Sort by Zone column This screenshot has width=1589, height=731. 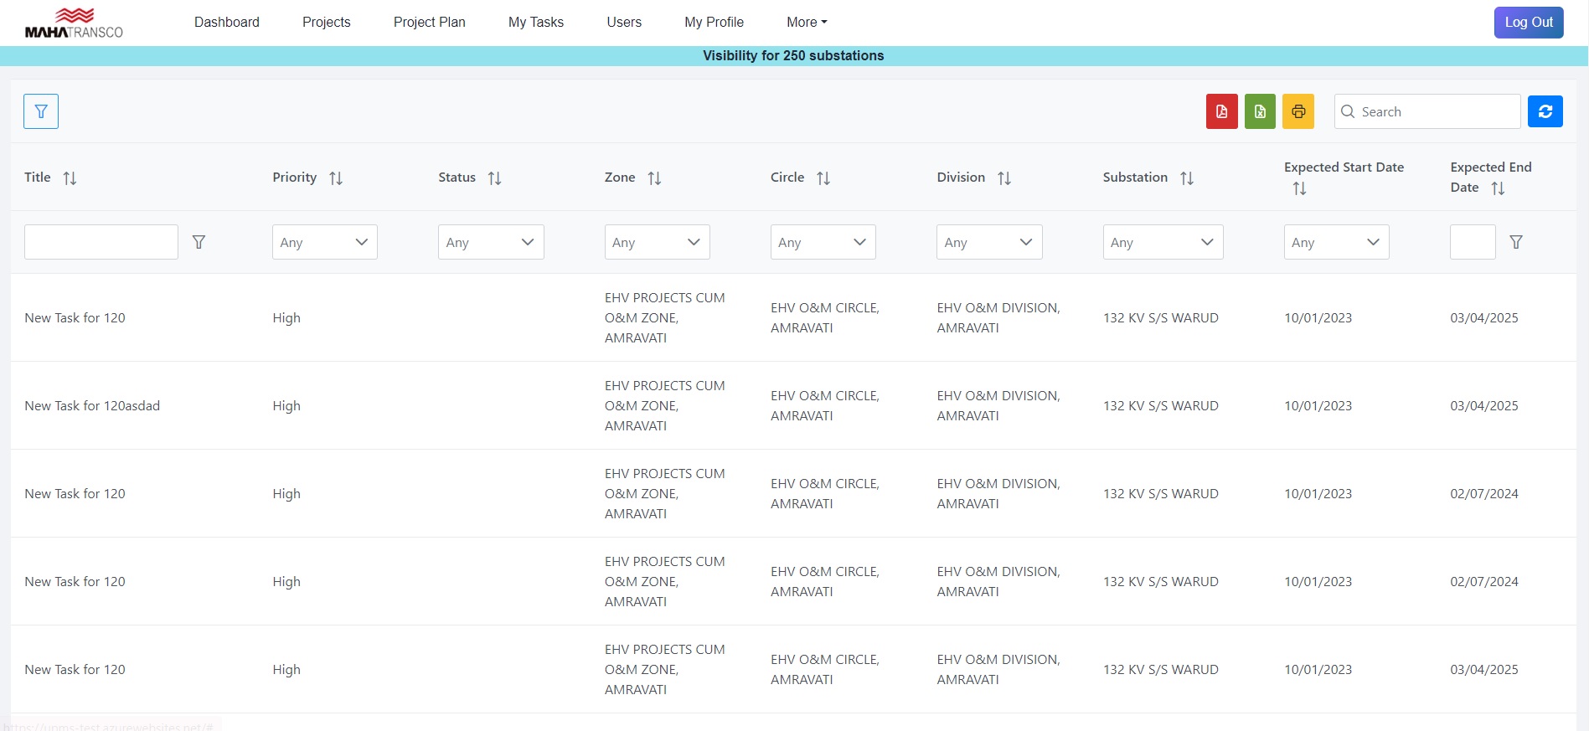click(x=655, y=178)
